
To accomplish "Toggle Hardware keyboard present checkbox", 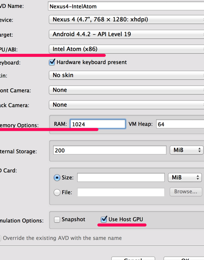I will [52, 62].
